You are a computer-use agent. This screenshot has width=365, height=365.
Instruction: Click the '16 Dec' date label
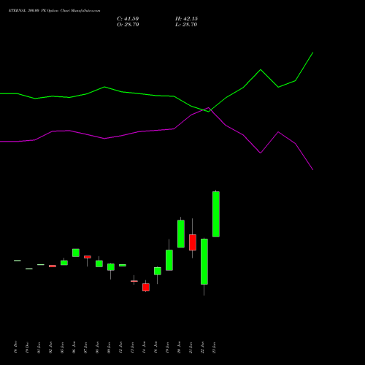[x=15, y=347]
